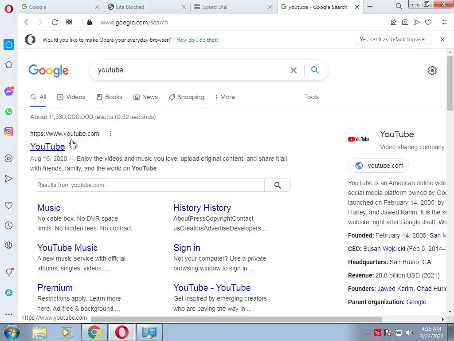Launch Instagram from the sidebar
Viewport: 454px width, 341px height.
9,131
